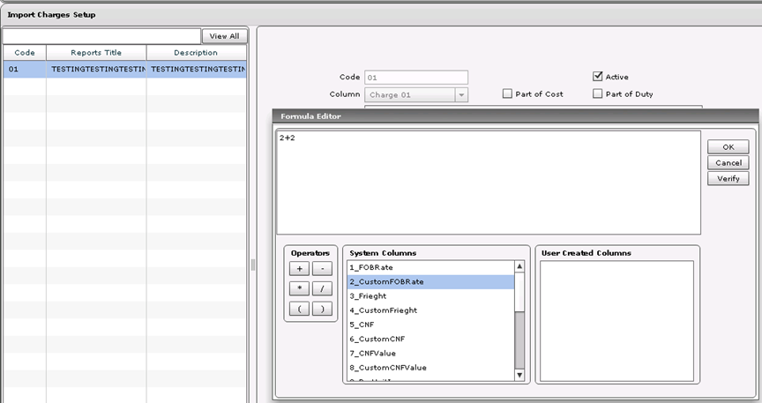The image size is (762, 403).
Task: Click the Description cell of row 01
Action: (x=197, y=69)
